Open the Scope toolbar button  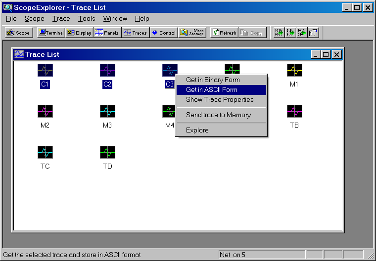[x=19, y=33]
